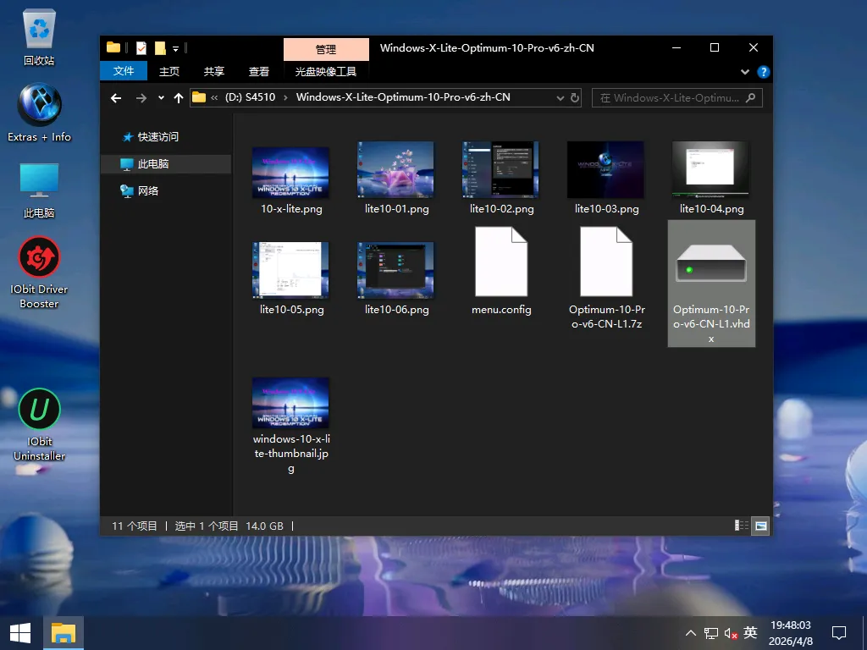Viewport: 867px width, 650px height.
Task: Open the Windows Start menu
Action: [20, 633]
